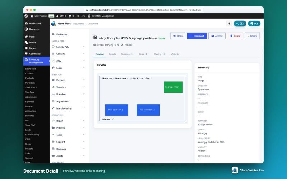This screenshot has width=287, height=179.
Task: Click the floor plan preview image
Action: (x=142, y=98)
